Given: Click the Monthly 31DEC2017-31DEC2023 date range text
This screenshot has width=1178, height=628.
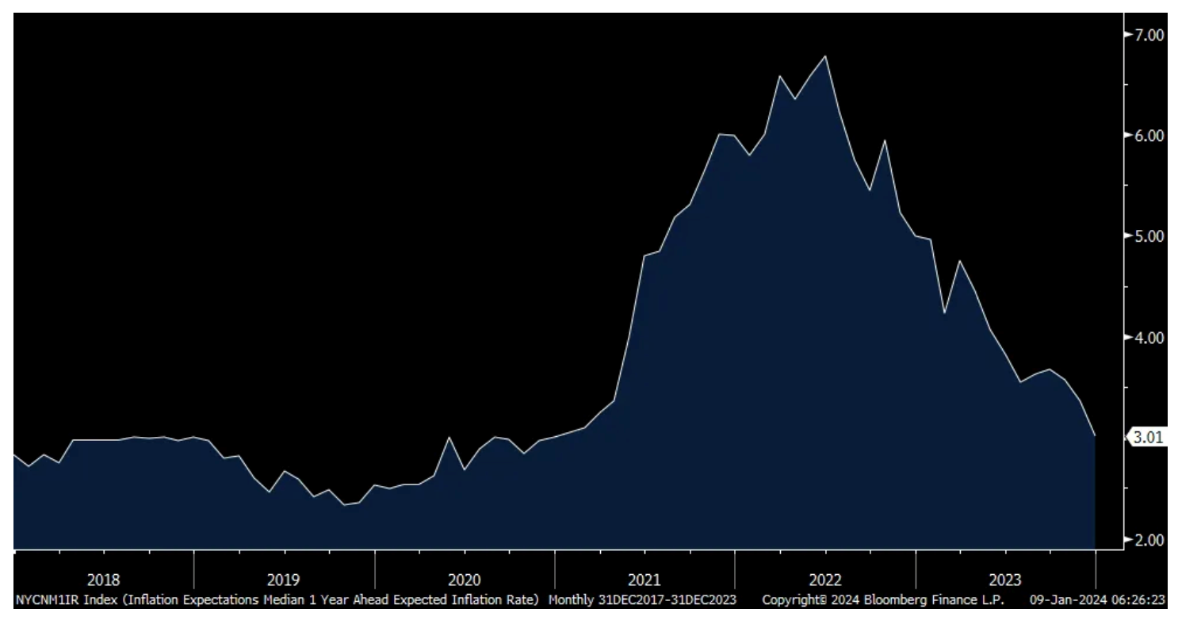Looking at the screenshot, I should tap(642, 600).
